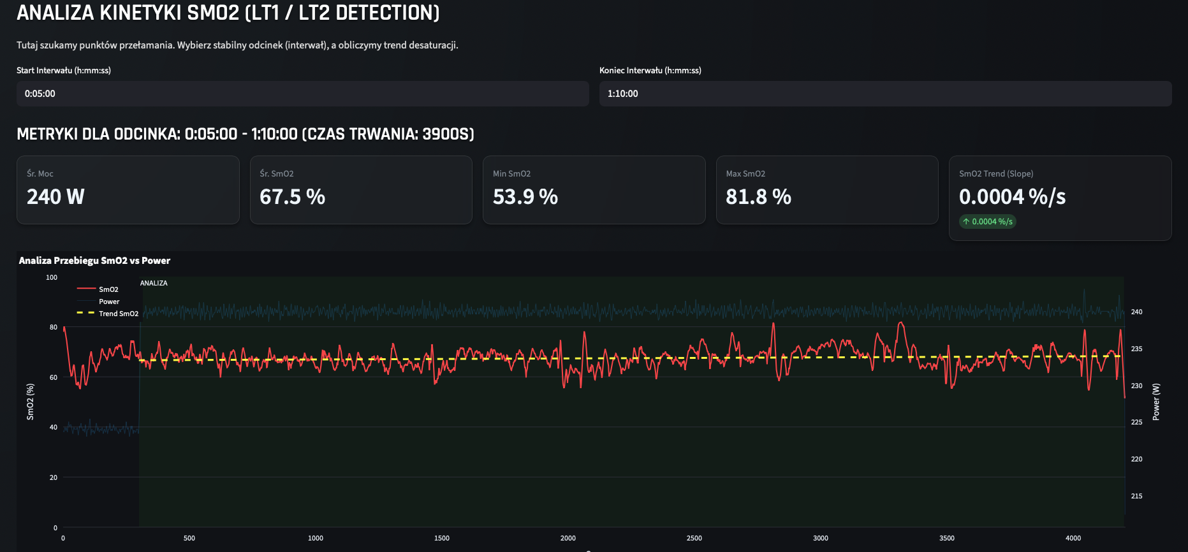Click the Power (W) right axis title
The width and height of the screenshot is (1188, 552).
pyautogui.click(x=1156, y=402)
